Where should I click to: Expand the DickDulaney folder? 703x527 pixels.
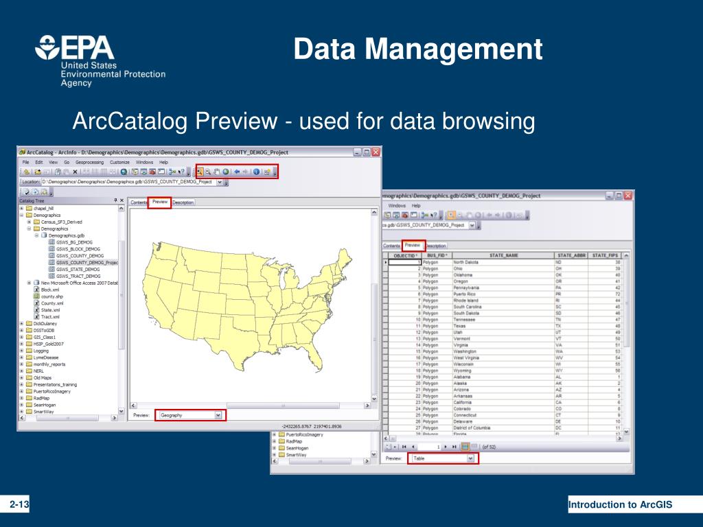pos(21,324)
